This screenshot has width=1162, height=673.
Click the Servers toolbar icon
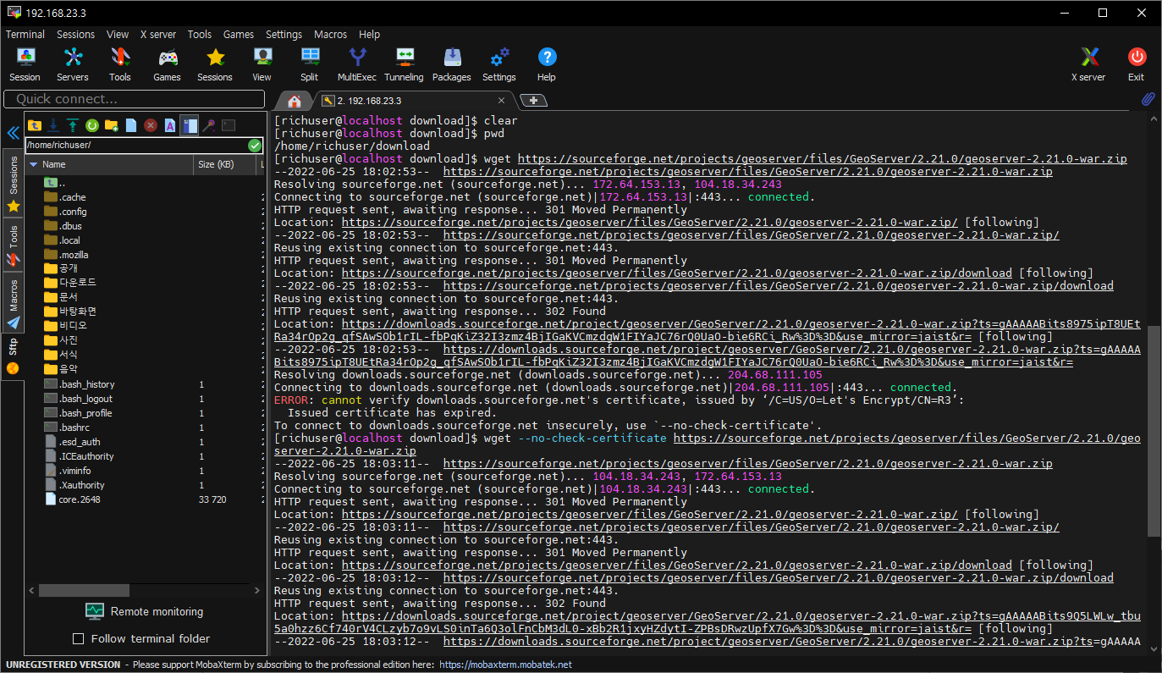tap(73, 64)
